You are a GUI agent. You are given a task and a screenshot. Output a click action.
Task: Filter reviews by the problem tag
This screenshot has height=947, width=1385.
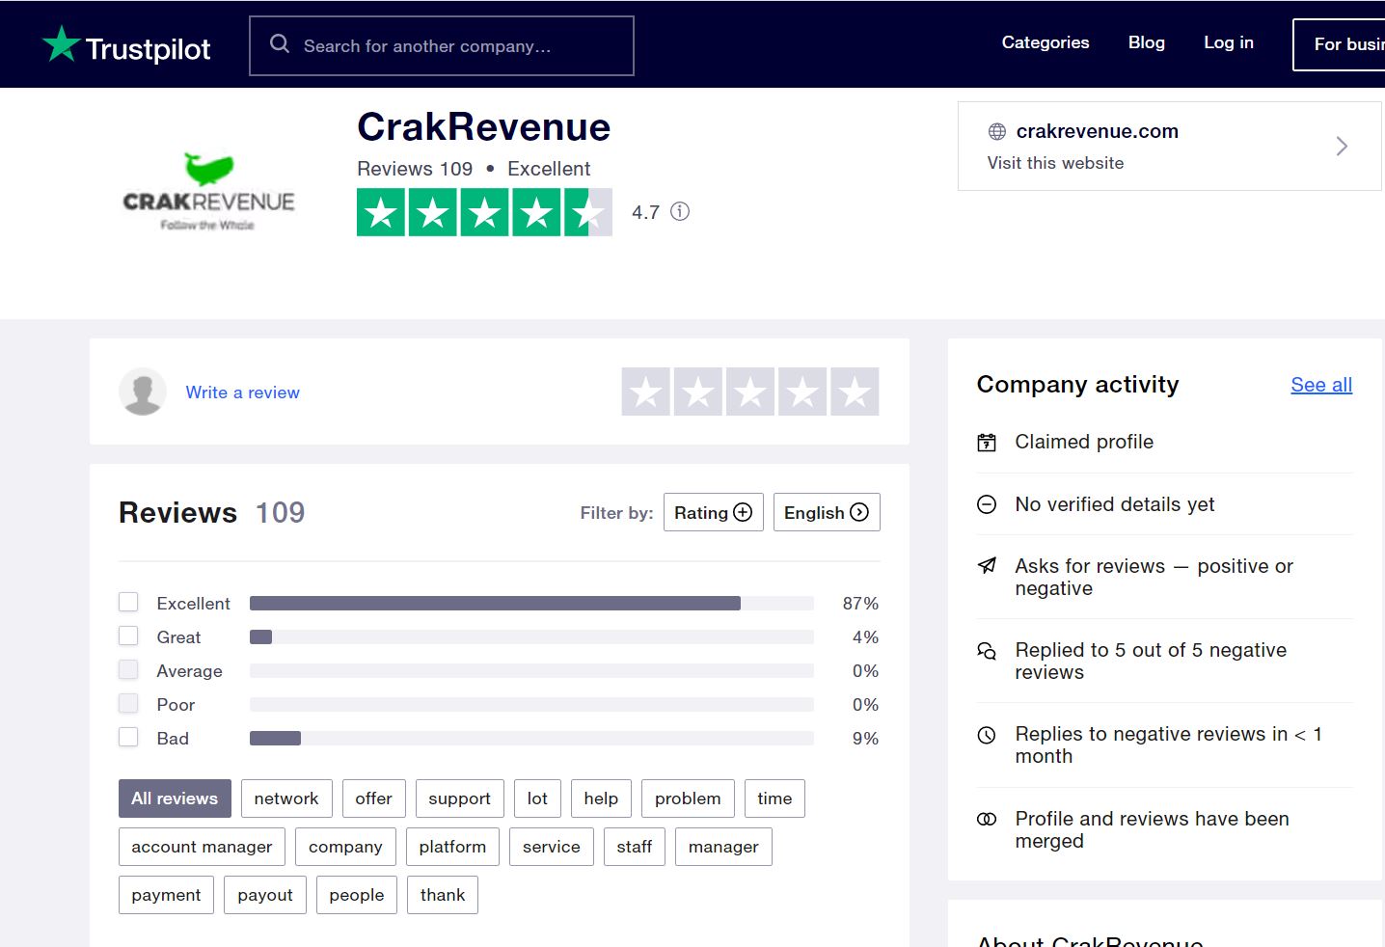coord(688,798)
